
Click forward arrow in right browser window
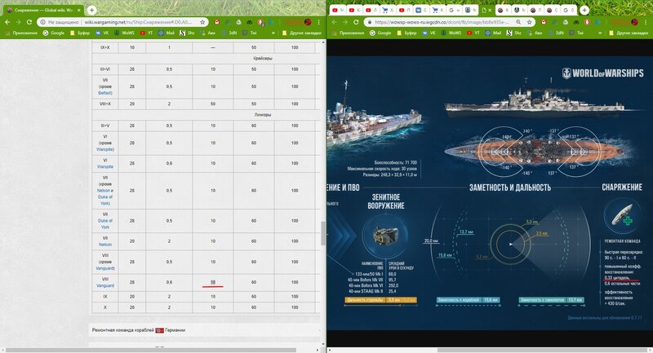[x=344, y=22]
